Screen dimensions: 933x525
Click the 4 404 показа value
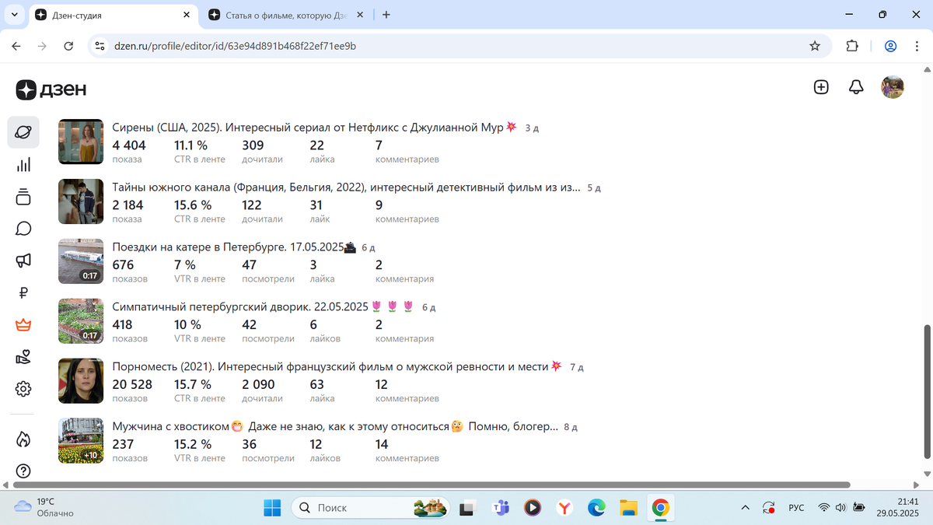(129, 151)
